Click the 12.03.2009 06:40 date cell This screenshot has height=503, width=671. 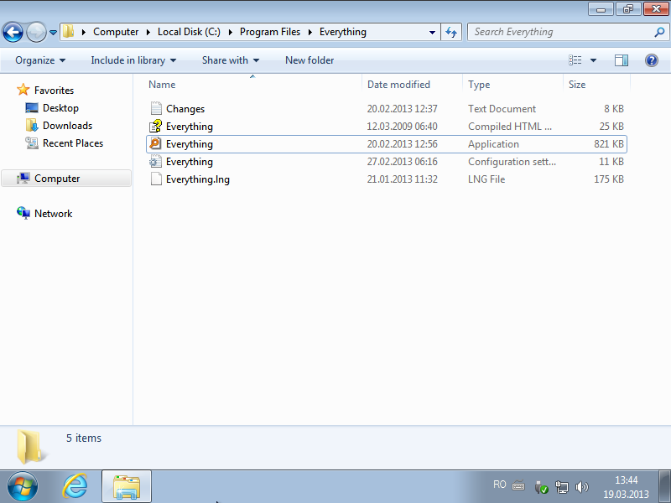click(403, 127)
